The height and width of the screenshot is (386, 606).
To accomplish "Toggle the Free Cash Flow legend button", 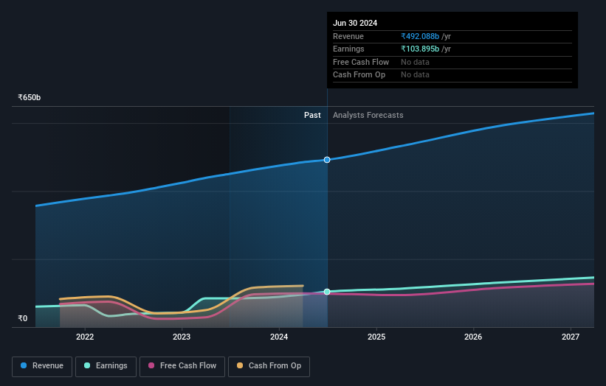I will pyautogui.click(x=182, y=366).
